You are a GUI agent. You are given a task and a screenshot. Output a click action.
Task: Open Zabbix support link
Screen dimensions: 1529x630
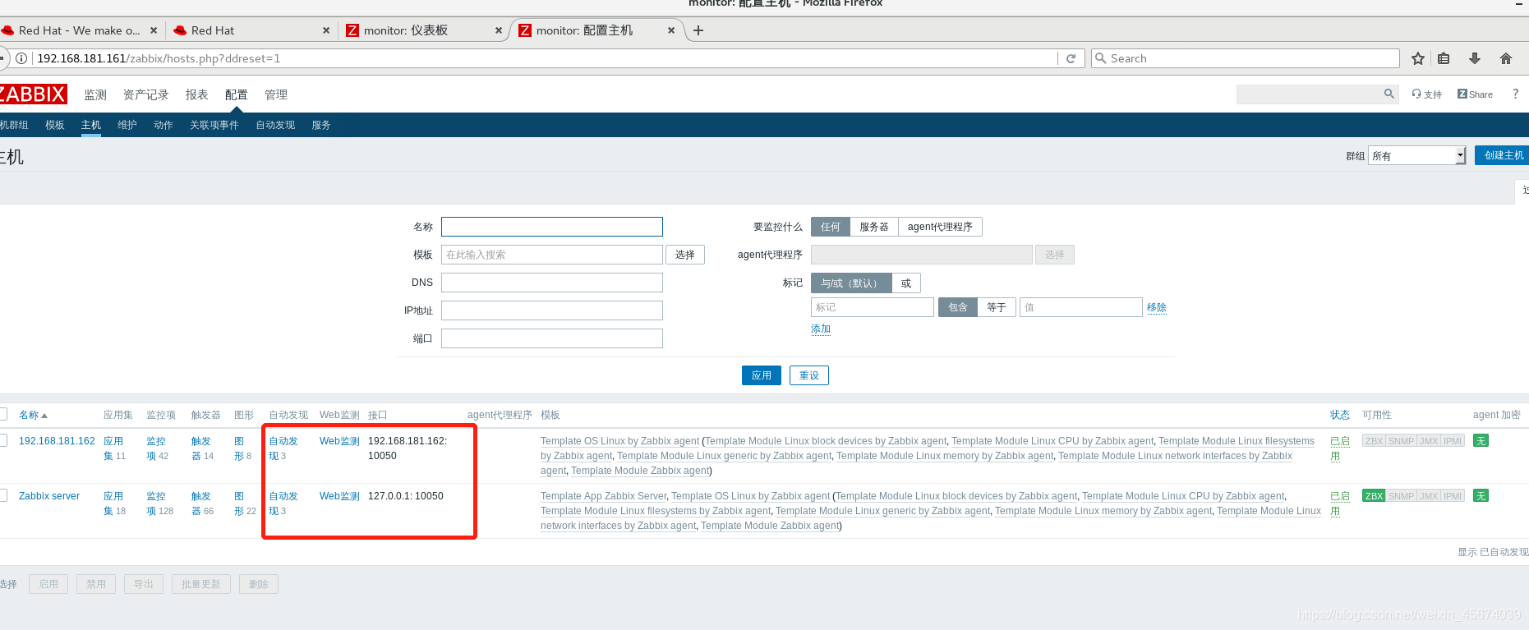coord(1427,94)
